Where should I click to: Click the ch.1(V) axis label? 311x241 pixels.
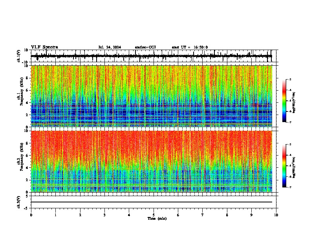19,56
